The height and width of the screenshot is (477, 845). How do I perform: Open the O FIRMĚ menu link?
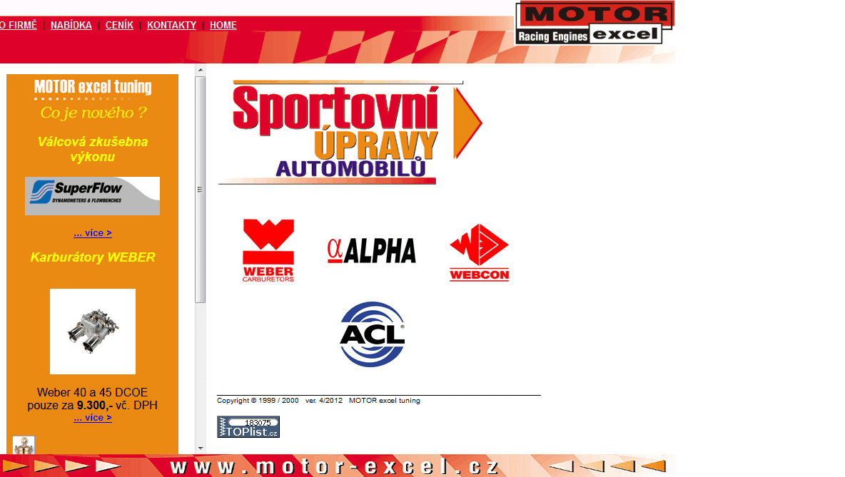(19, 25)
